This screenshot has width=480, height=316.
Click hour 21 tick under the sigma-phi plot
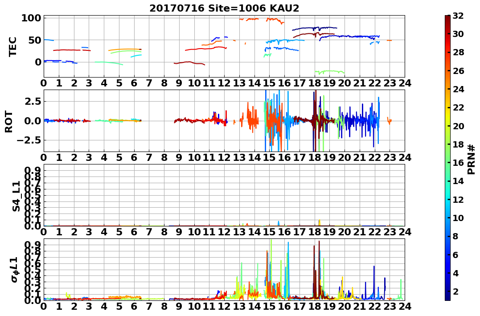coord(360,306)
